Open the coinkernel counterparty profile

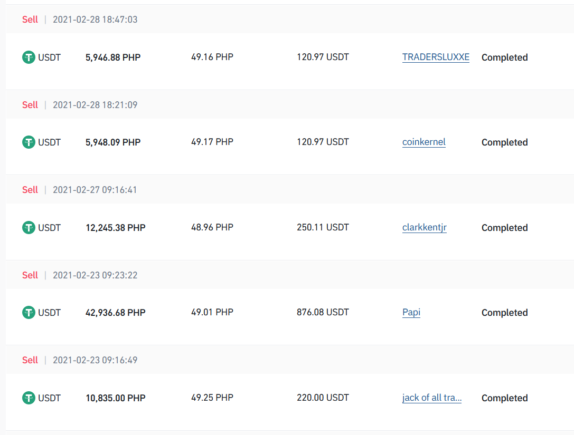[424, 142]
